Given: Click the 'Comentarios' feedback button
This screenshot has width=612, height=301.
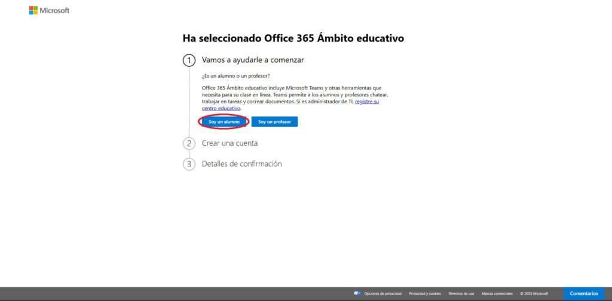Looking at the screenshot, I should 584,294.
